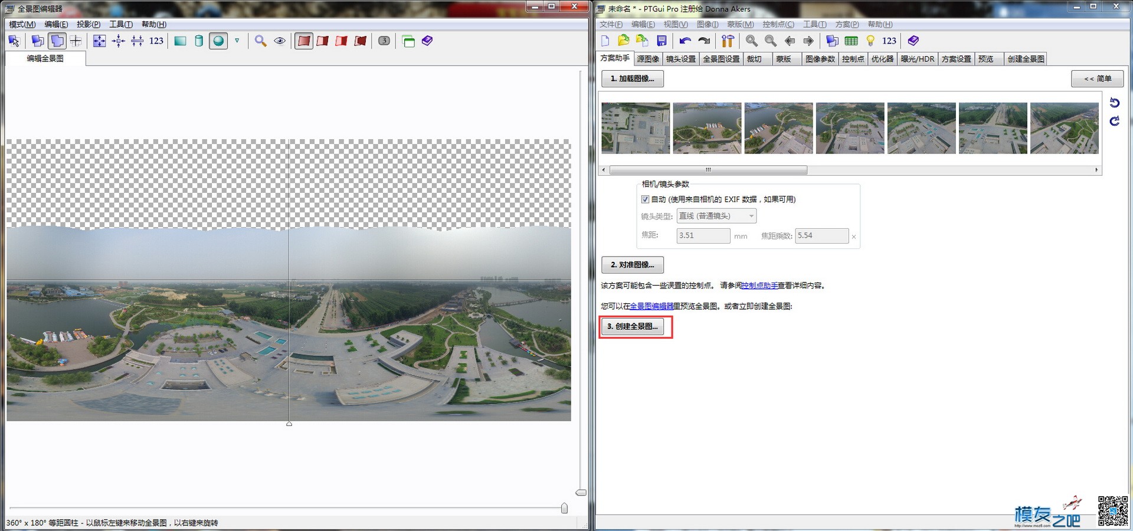Open the 控制点 menu in PTGui
This screenshot has width=1133, height=531.
click(778, 24)
